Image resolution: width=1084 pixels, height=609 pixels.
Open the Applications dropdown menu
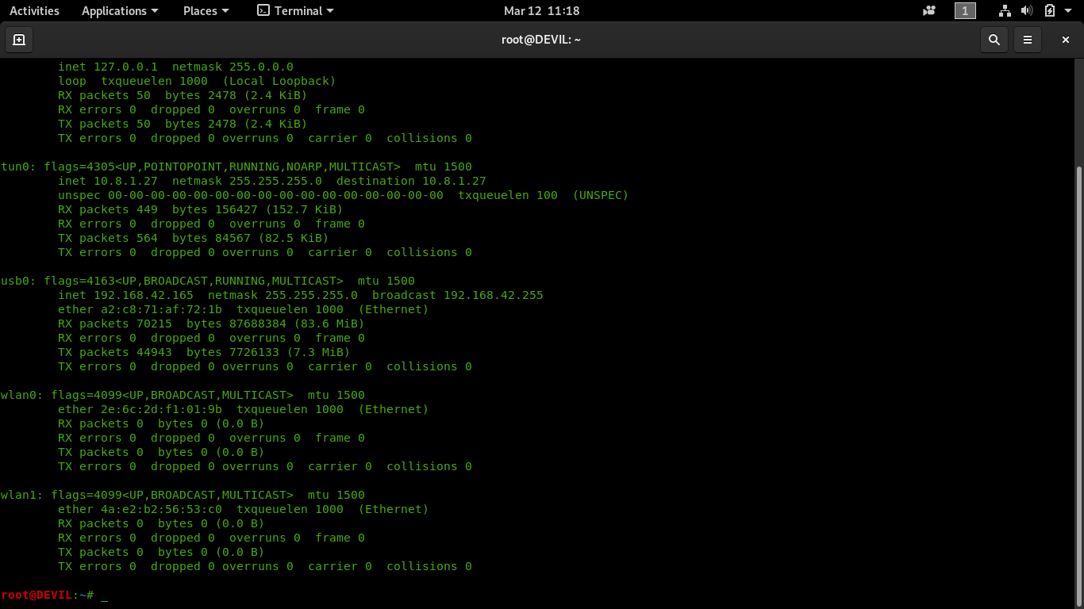coord(120,11)
